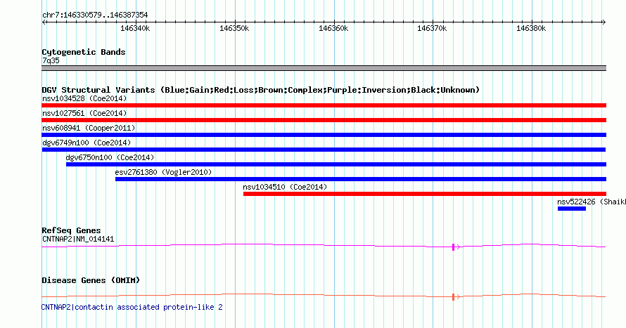
Task: Click the 146360k ruler tick label
Action: (333, 29)
